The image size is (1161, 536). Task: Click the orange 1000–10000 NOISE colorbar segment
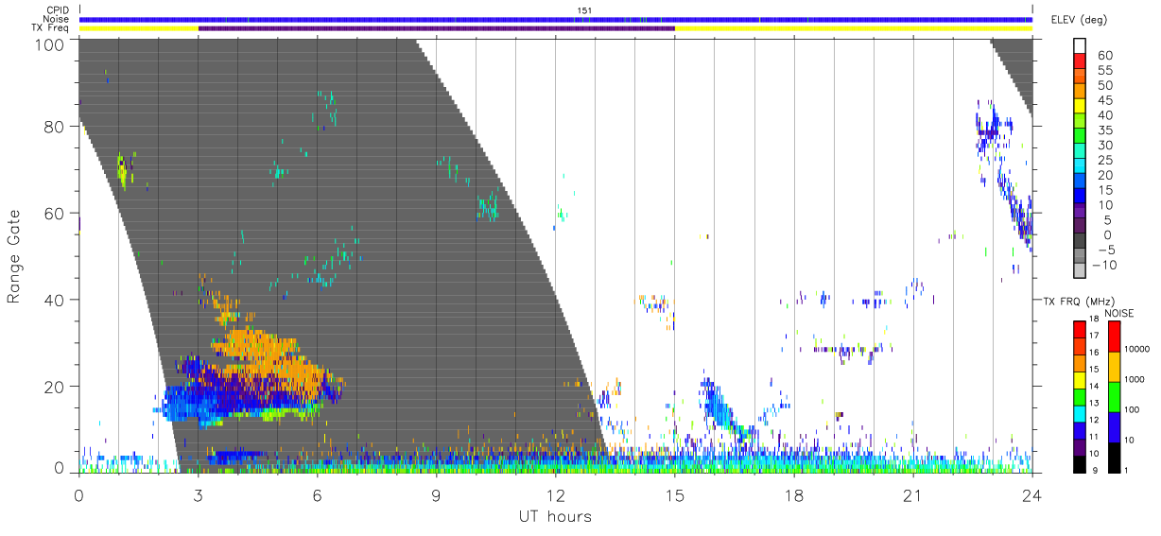[x=1115, y=366]
